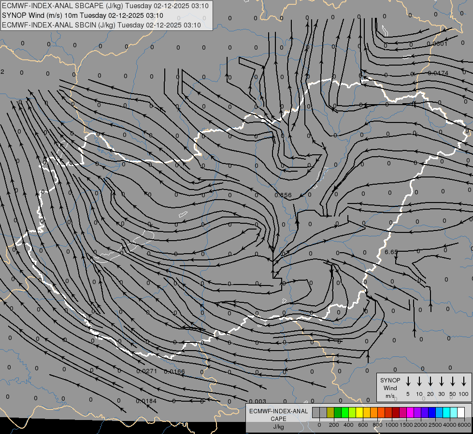
Task: Click the J/kg unit in CAPE legend
Action: coord(278,427)
